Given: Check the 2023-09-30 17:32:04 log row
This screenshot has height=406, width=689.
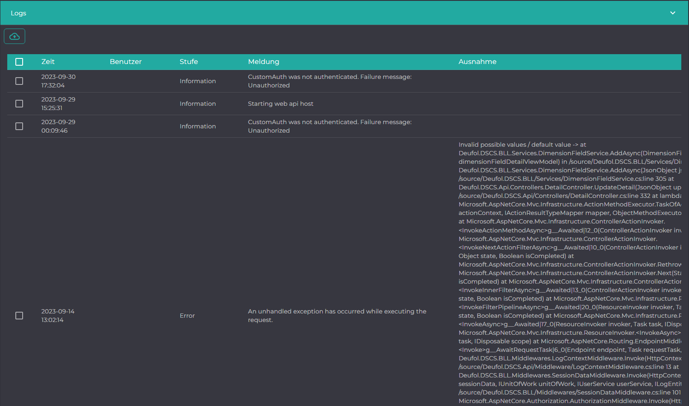Looking at the screenshot, I should click(19, 81).
